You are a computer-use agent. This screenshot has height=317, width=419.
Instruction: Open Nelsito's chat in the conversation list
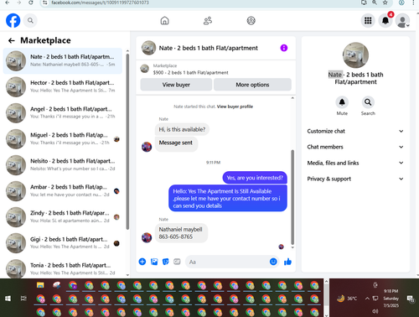tap(63, 165)
